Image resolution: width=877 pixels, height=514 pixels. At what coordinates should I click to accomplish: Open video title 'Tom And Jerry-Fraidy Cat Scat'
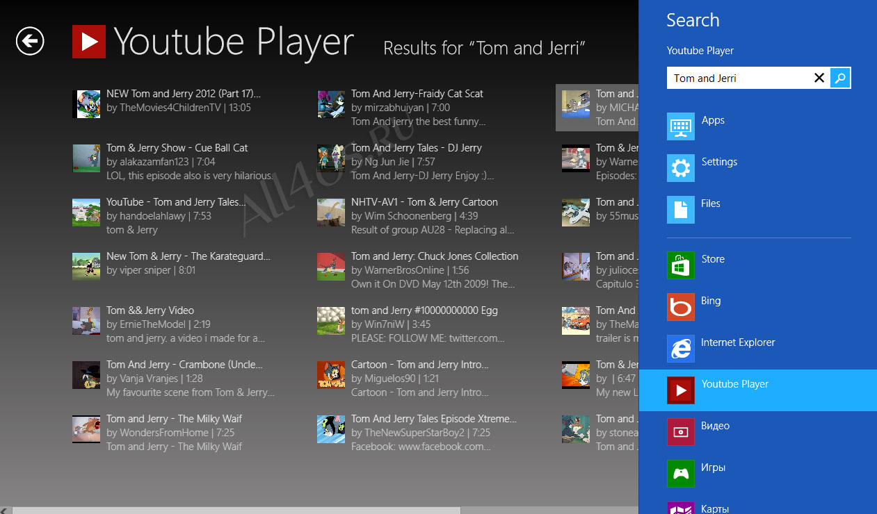417,94
